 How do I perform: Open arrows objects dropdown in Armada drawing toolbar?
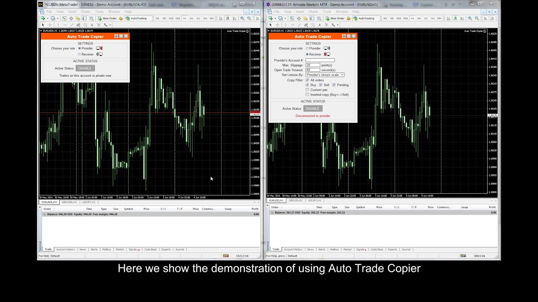point(338,25)
